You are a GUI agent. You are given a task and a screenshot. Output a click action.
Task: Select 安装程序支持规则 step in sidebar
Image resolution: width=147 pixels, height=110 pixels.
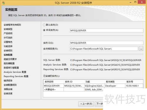tap(12, 25)
